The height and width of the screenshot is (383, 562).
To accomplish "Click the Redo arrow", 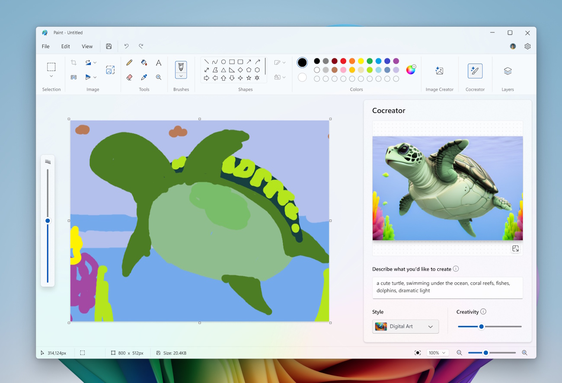I will click(141, 46).
